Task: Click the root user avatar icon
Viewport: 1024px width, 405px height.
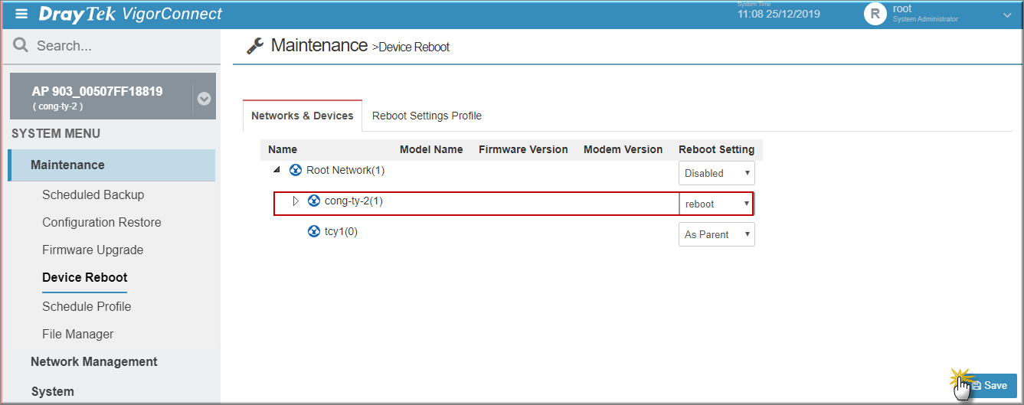Action: point(875,14)
